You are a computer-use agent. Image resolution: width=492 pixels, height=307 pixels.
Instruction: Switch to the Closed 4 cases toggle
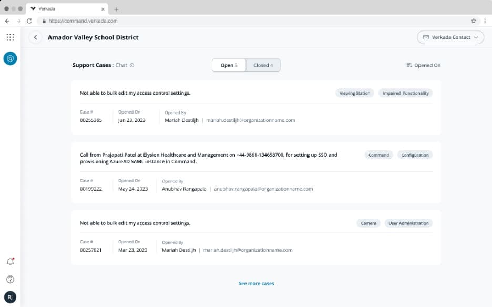[263, 65]
